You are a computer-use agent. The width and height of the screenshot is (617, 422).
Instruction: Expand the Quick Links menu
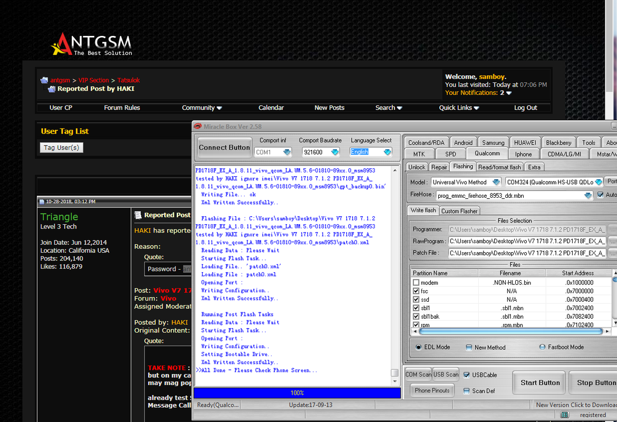tap(459, 108)
